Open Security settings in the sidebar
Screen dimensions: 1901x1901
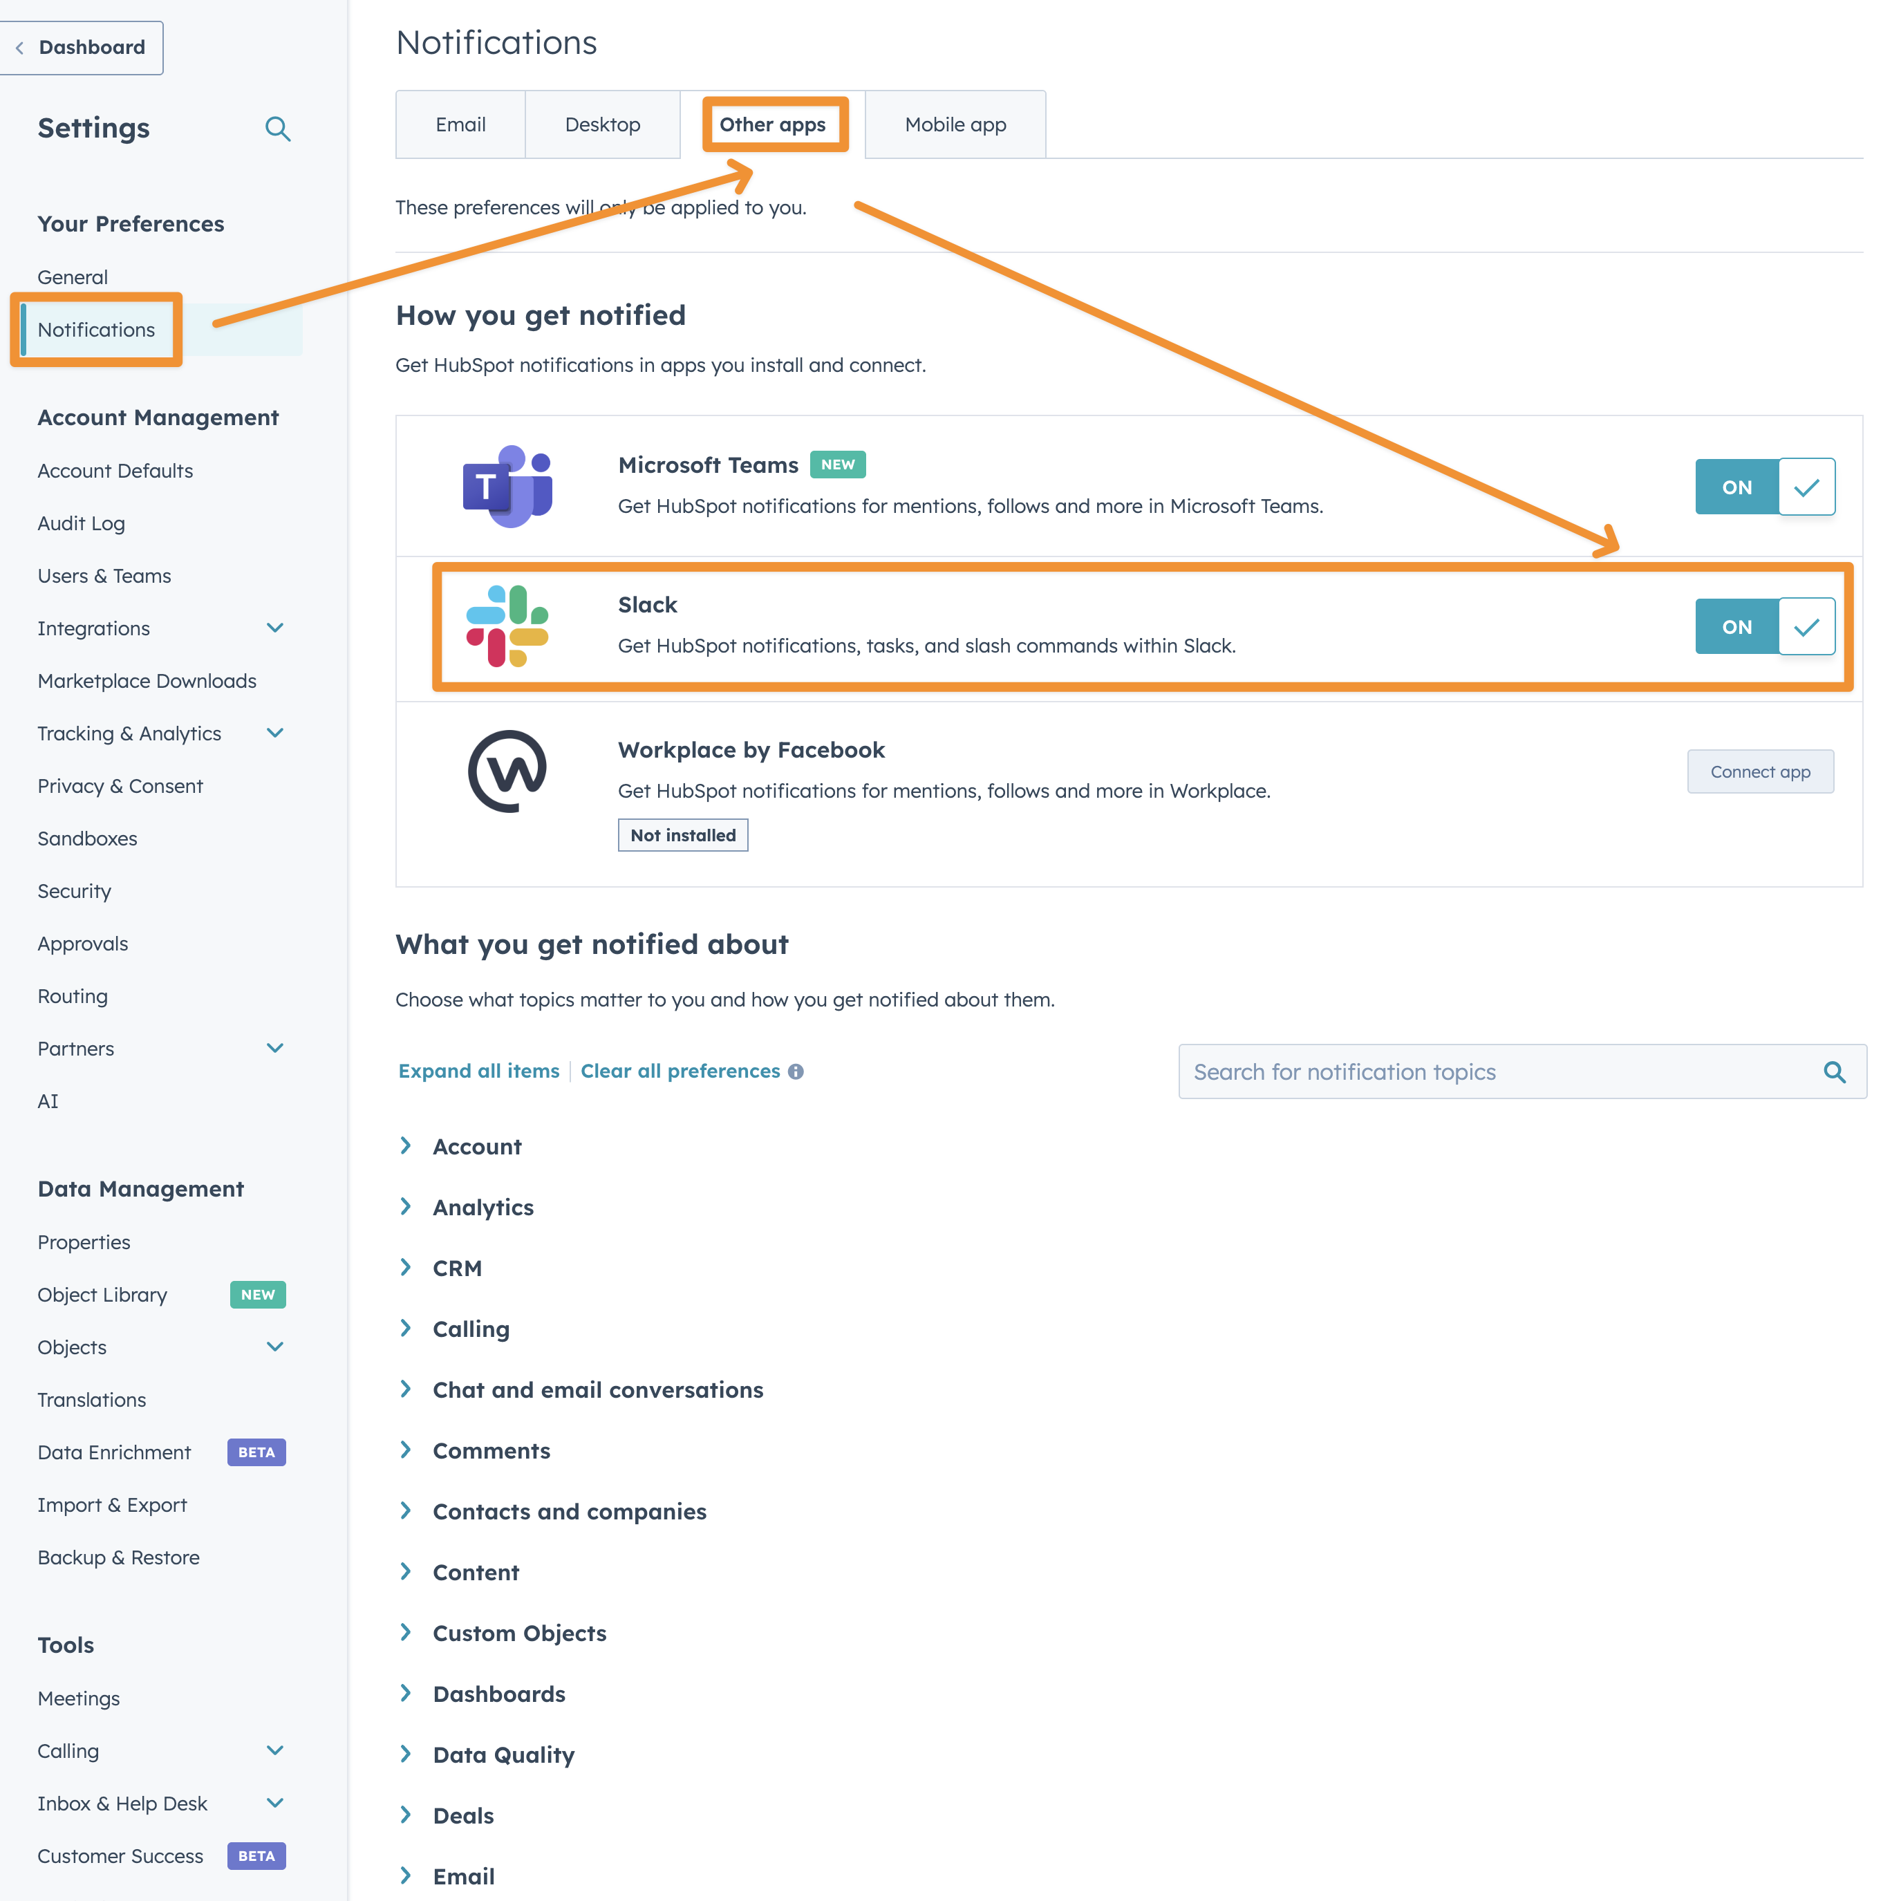[74, 892]
